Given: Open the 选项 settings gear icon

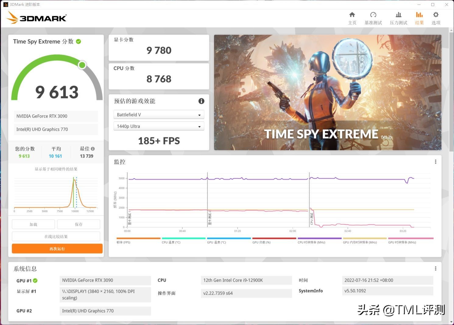Looking at the screenshot, I should pos(436,17).
